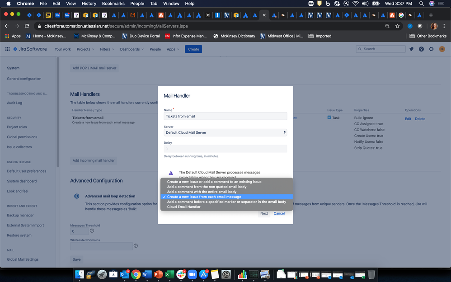Open the Server dropdown in Mail Handler dialog
This screenshot has height=282, width=451.
[225, 132]
